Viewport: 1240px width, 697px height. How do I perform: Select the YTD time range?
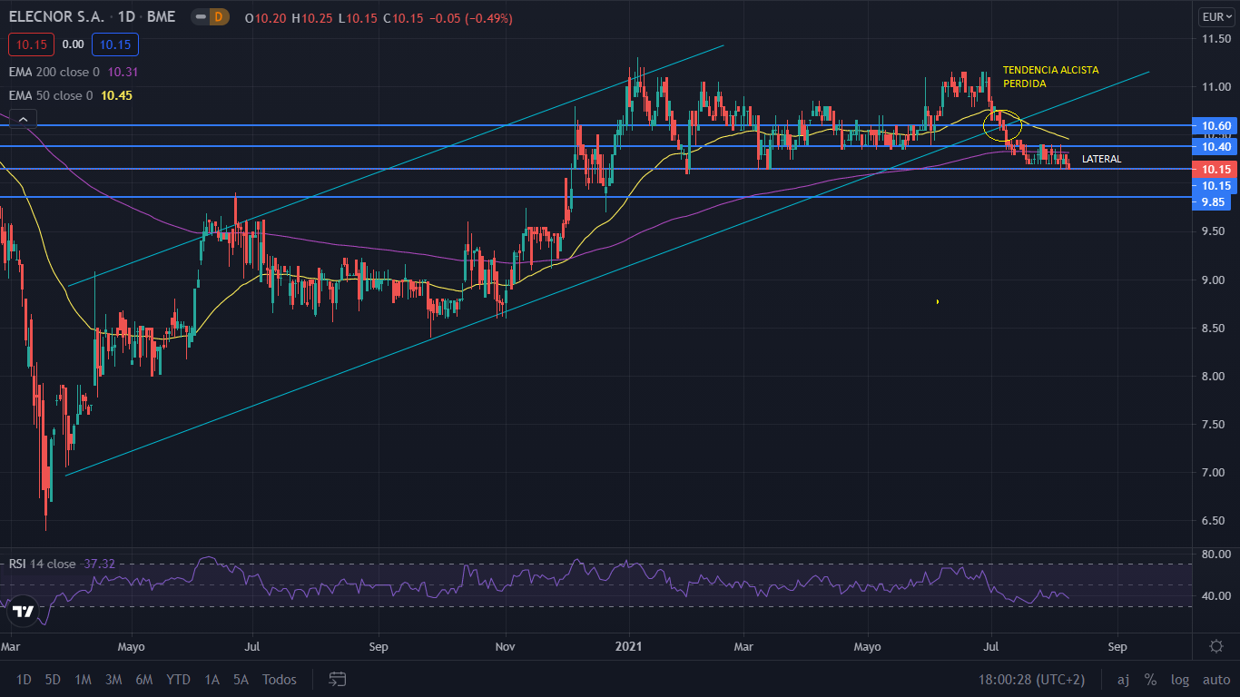[178, 679]
